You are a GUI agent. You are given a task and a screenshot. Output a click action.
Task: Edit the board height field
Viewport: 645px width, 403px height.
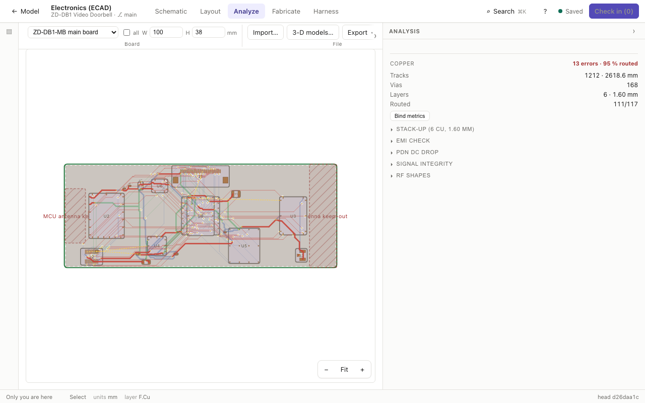tap(209, 32)
